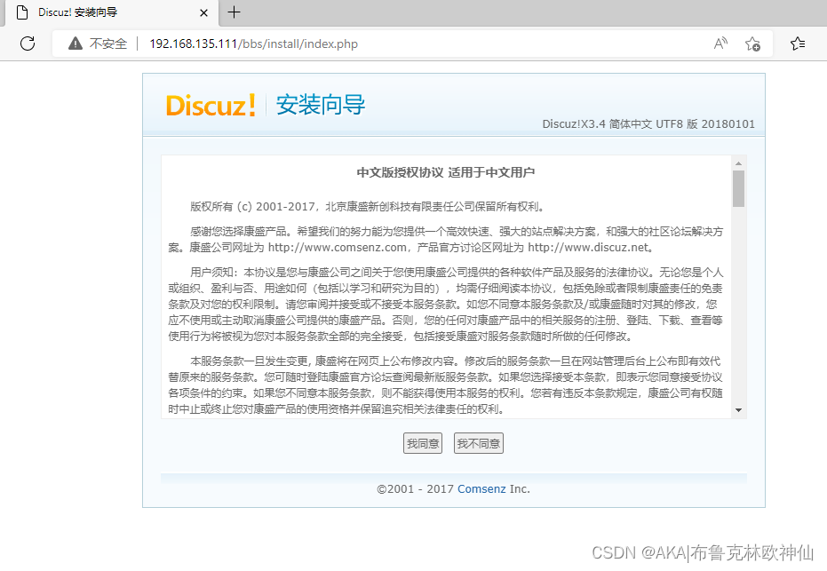Click the ©2001 - 2017 footer text
This screenshot has height=571, width=827.
pyautogui.click(x=415, y=488)
